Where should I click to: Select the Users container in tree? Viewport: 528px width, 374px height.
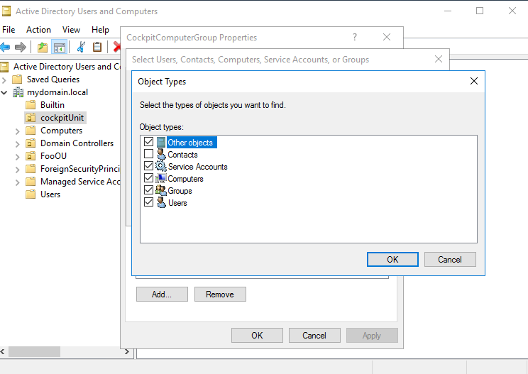pos(50,194)
